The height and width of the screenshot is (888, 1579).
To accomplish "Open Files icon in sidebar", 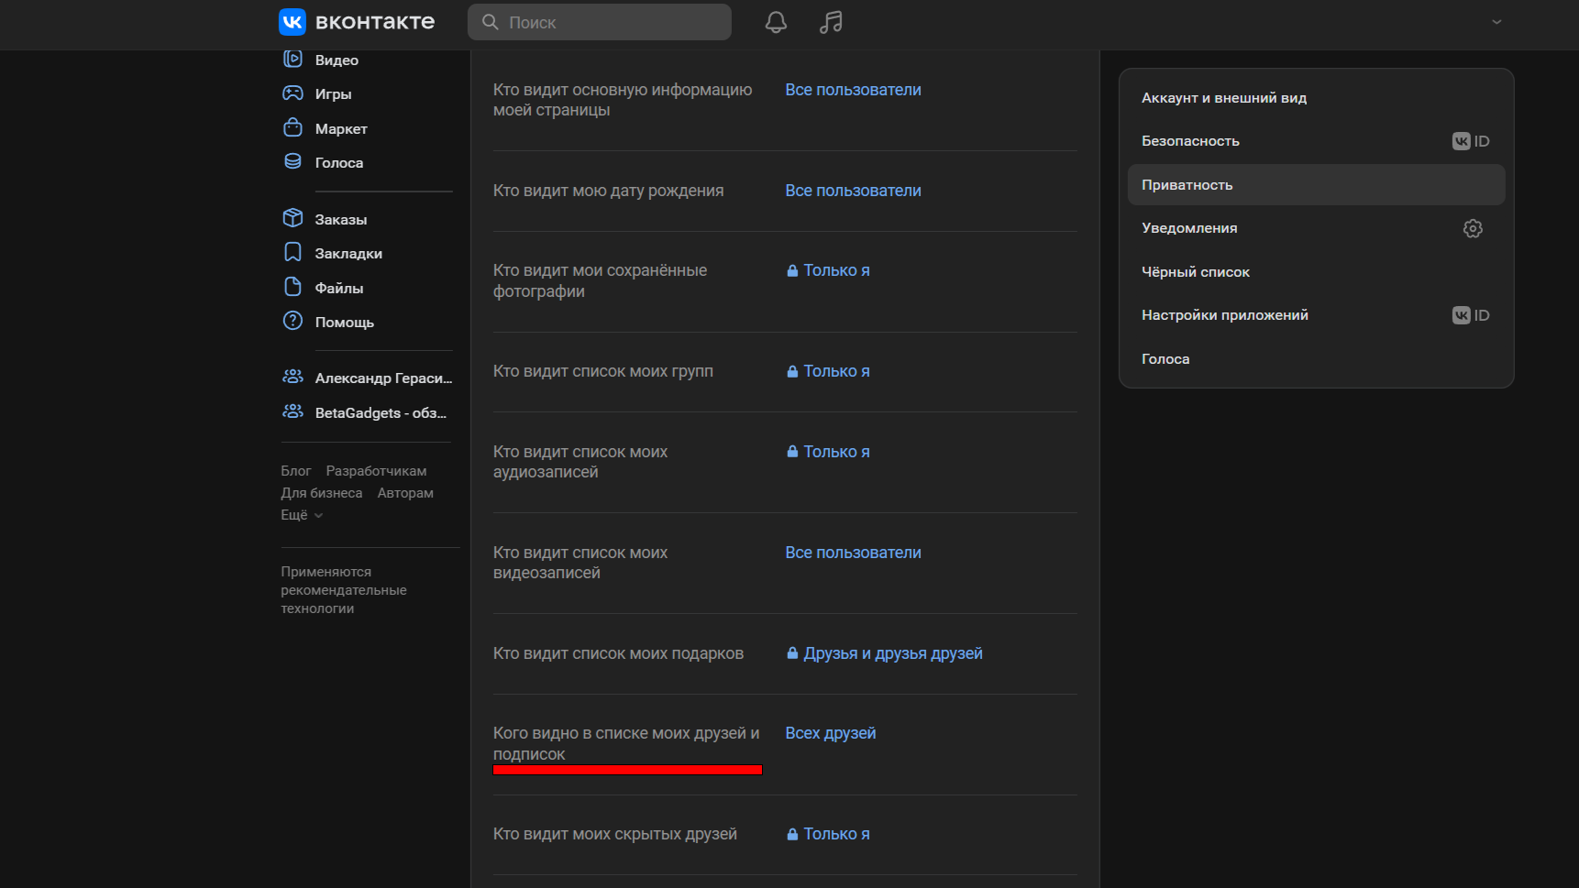I will 293,288.
